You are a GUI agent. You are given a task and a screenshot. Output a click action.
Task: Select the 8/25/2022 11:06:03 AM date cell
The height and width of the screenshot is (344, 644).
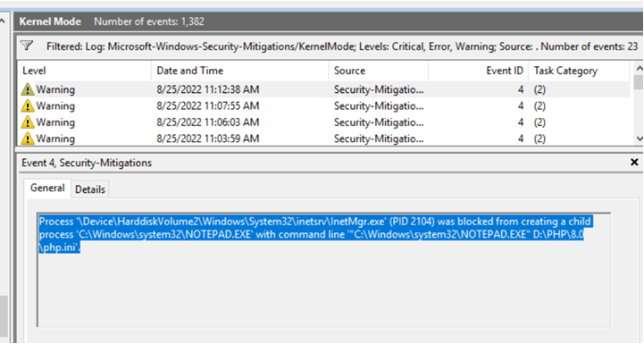[208, 122]
